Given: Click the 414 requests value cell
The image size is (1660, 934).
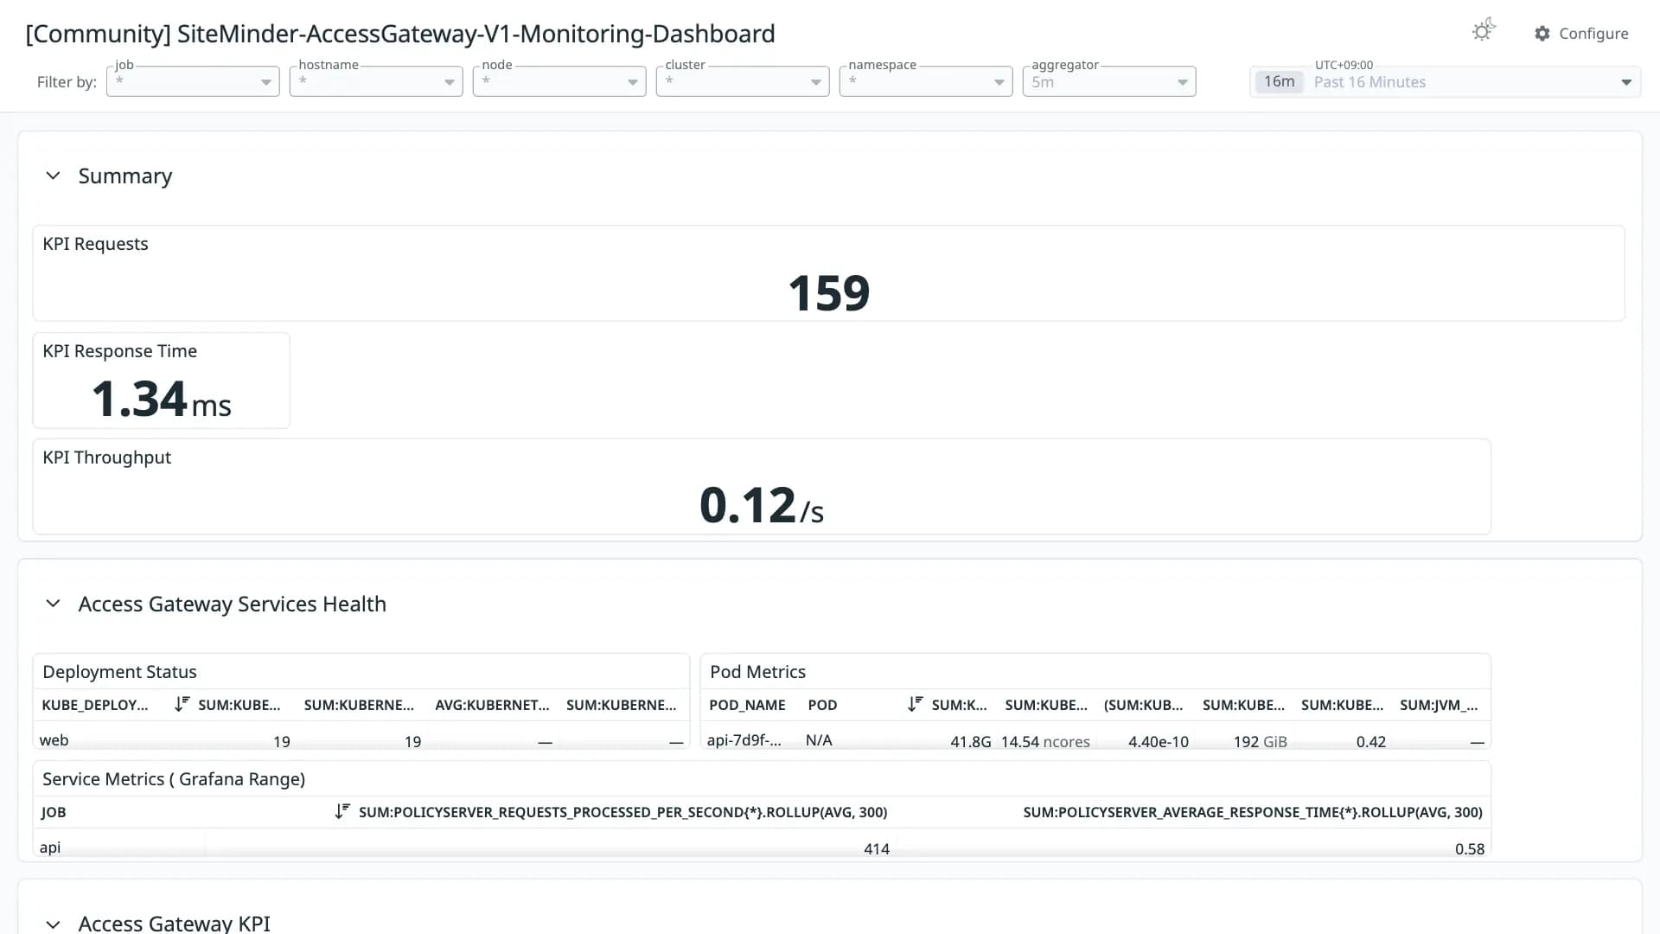Looking at the screenshot, I should coord(877,849).
